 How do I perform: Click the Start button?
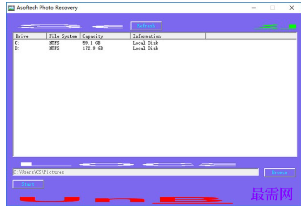pos(28,184)
